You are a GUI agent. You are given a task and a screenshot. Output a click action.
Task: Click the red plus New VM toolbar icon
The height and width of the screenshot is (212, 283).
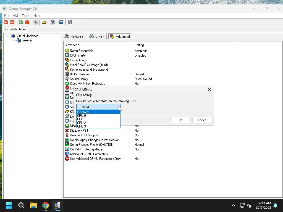point(6,22)
